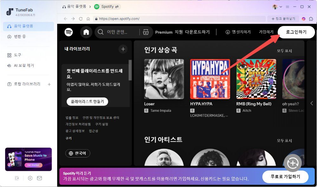Change language with 한국어 button
Image resolution: width=317 pixels, height=187 pixels.
coord(78,153)
